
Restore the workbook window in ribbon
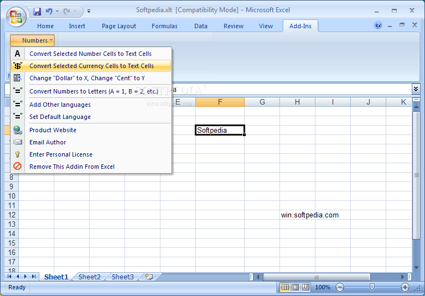click(402, 25)
